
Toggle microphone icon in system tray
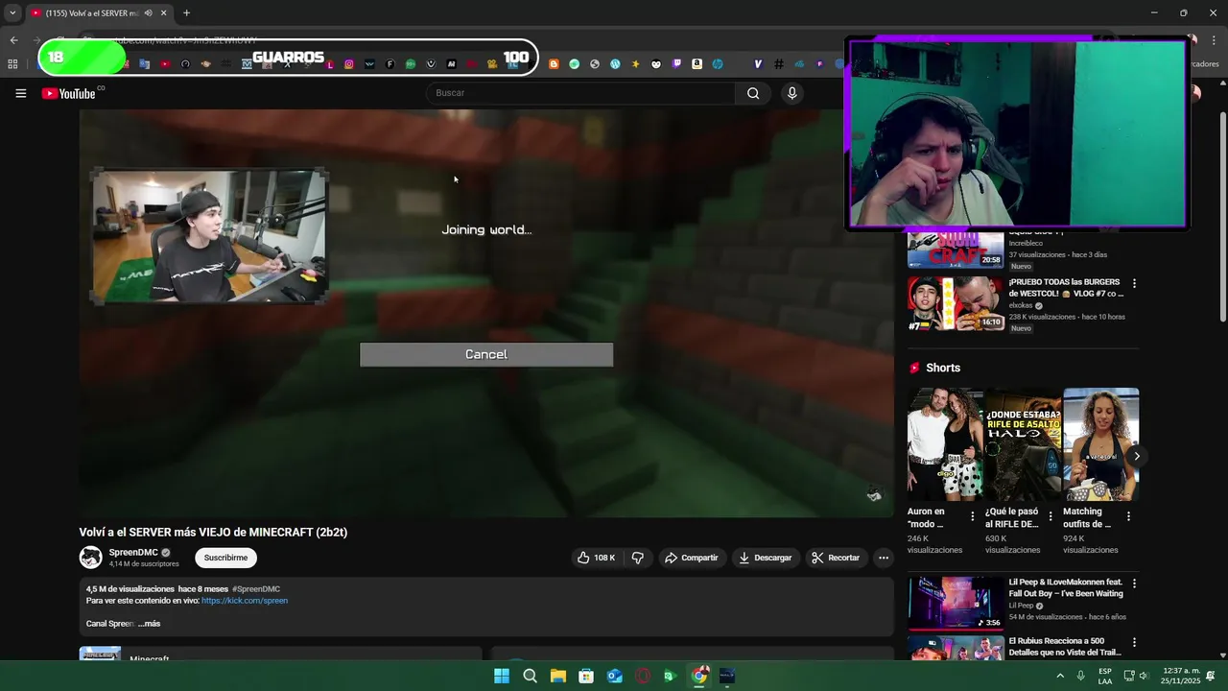point(1080,676)
